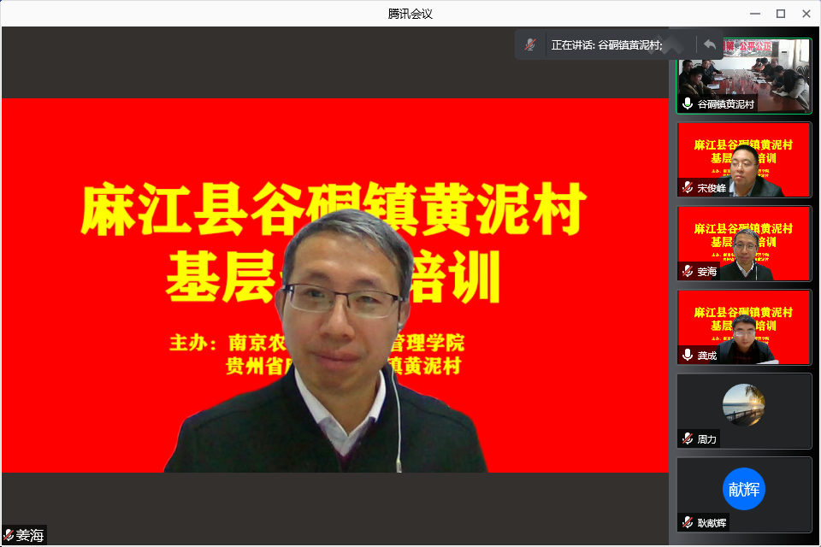The height and width of the screenshot is (547, 821).
Task: Select 宋俊峰's video thumbnail
Action: point(744,158)
